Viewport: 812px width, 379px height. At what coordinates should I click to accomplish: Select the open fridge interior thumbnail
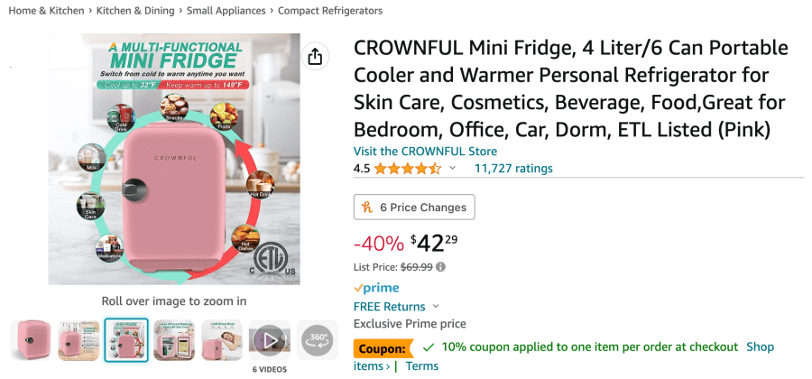174,340
